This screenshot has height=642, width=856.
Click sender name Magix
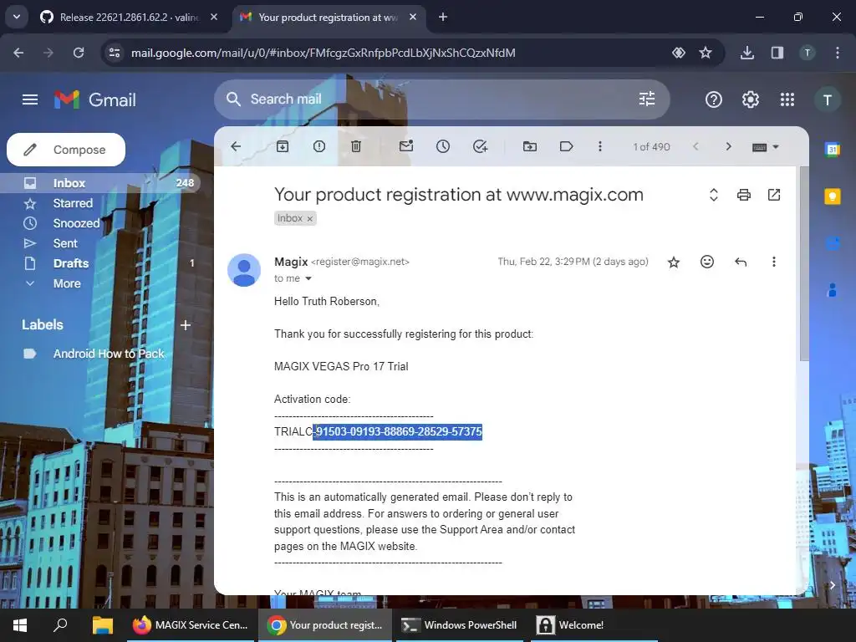click(291, 262)
